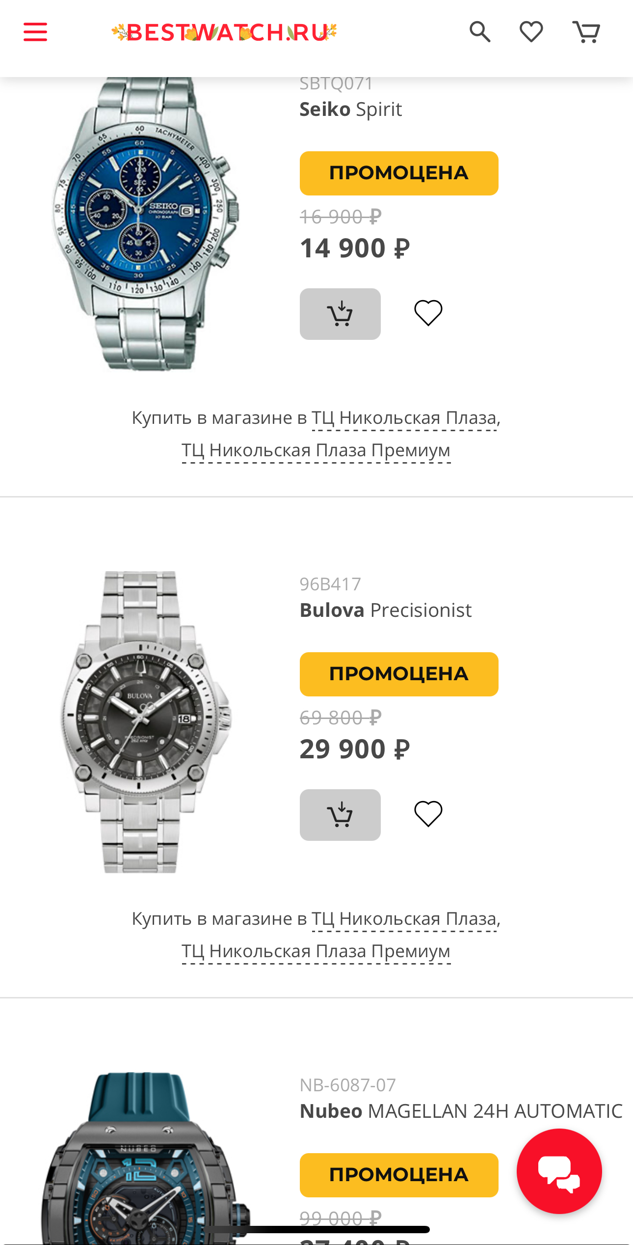Open the wishlist from the header

pos(530,31)
